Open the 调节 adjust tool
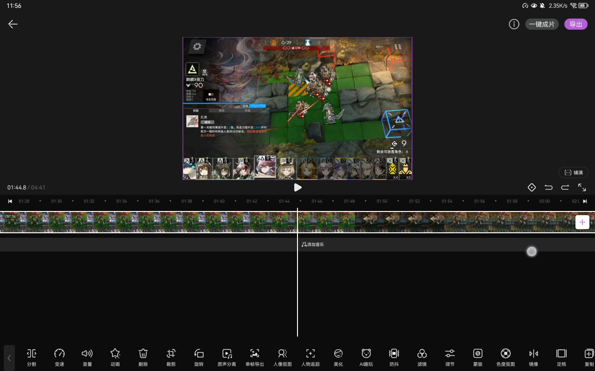Viewport: 595px width, 371px height. 450,358
